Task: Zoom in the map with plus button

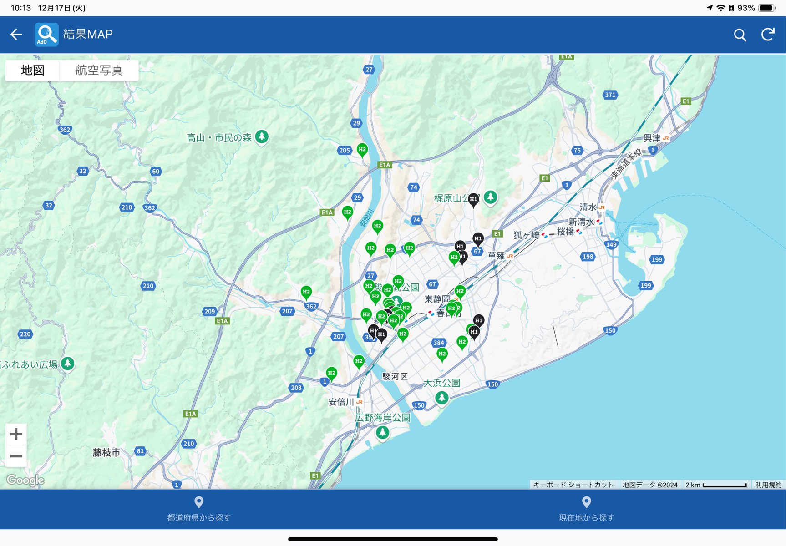Action: (16, 434)
